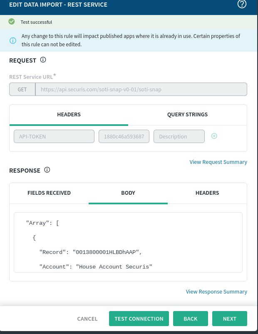Switch to response HEADERS tab
This screenshot has width=258, height=334.
207,193
